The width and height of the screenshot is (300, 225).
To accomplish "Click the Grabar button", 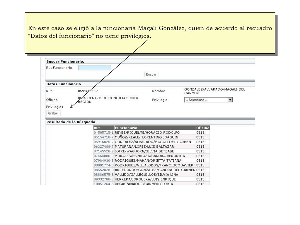I will tap(53, 113).
